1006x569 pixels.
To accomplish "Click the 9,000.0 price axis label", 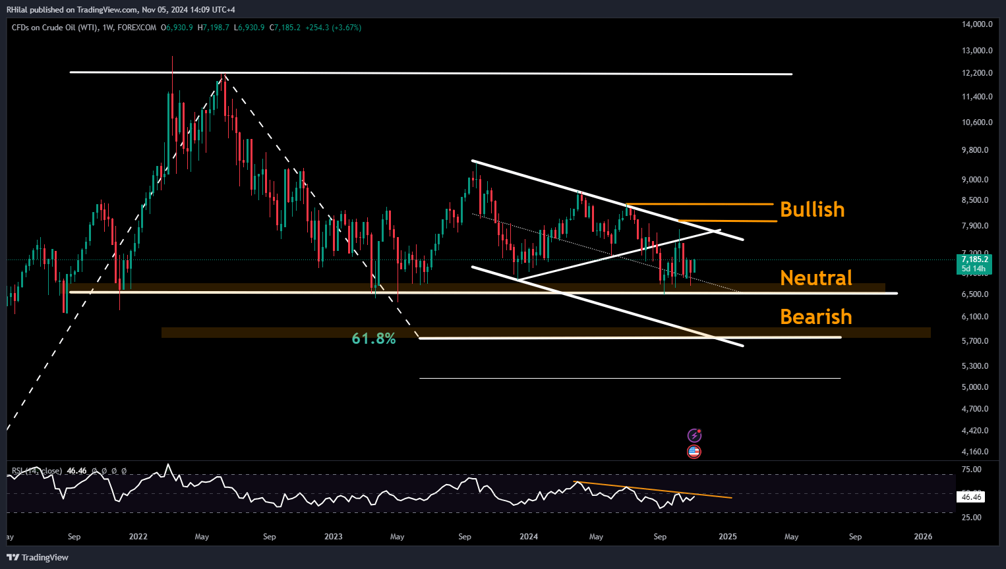I will [x=975, y=180].
